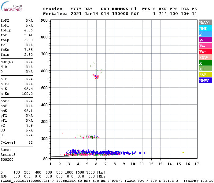Select the NNW legend swatch
This screenshot has height=183, width=214.
[x=205, y=80]
